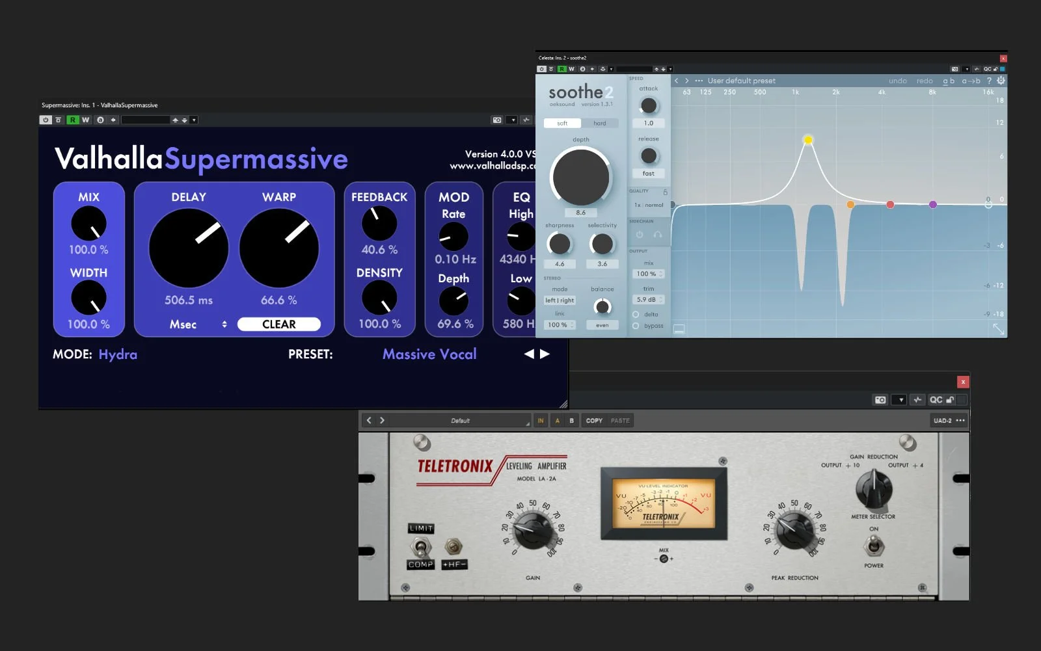
Task: Select hard mode in soothe2
Action: pyautogui.click(x=600, y=123)
